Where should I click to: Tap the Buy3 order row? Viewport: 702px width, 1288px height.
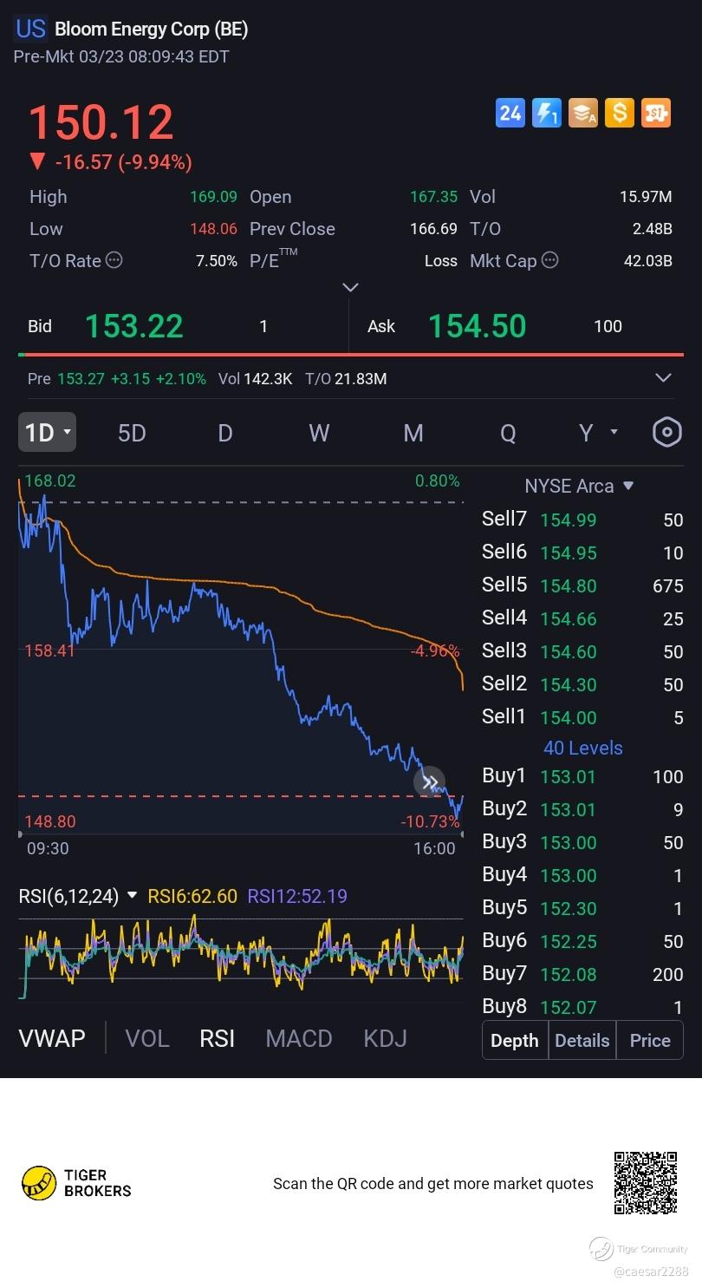(582, 842)
